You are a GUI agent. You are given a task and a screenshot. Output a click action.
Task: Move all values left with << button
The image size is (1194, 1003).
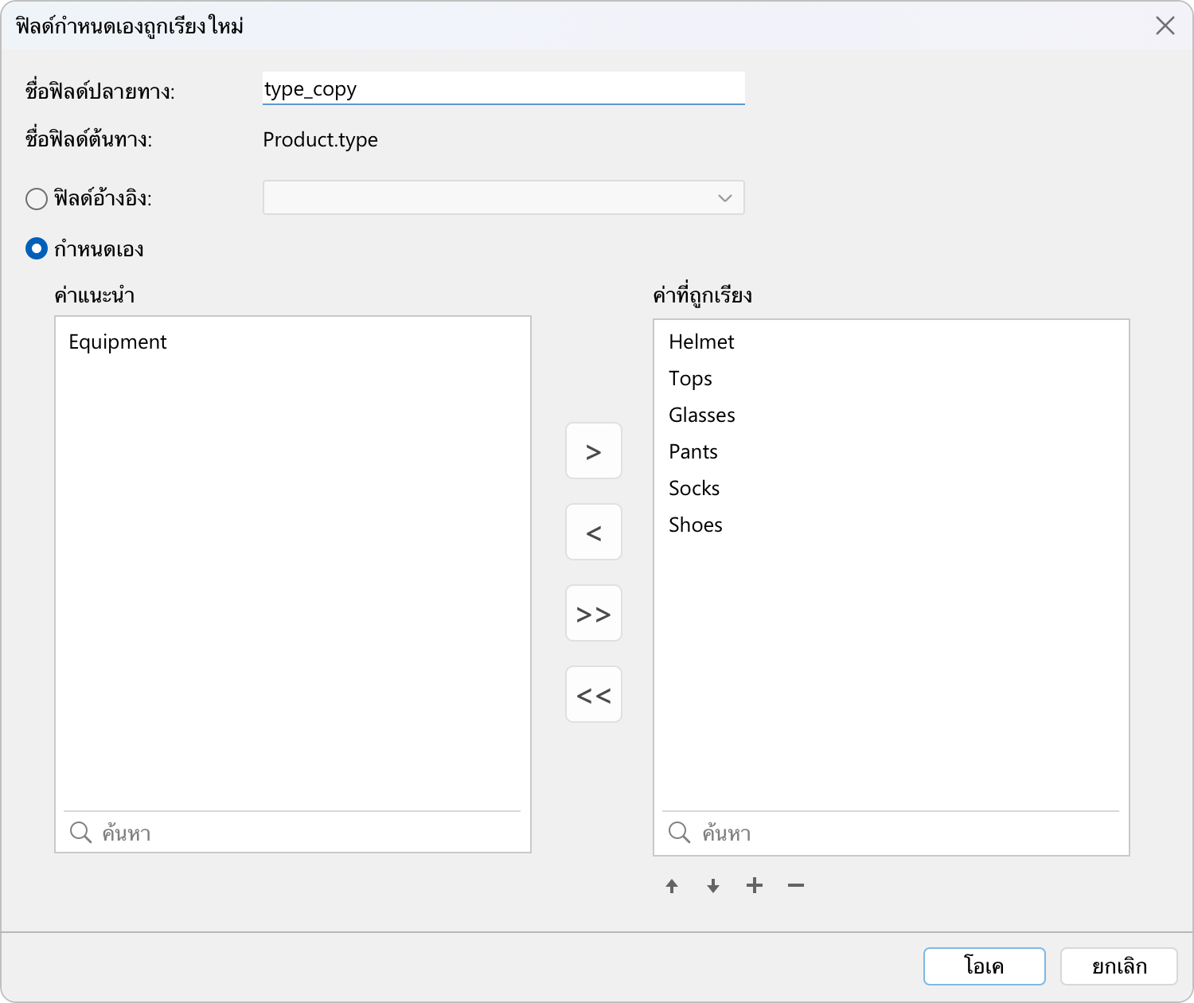click(594, 695)
